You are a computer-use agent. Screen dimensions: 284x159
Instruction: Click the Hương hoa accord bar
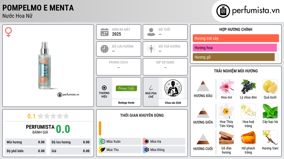235,47
